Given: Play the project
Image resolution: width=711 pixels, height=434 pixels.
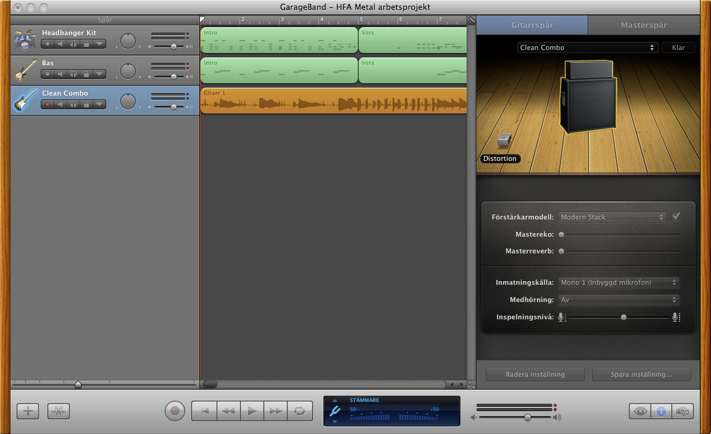Looking at the screenshot, I should pos(252,411).
